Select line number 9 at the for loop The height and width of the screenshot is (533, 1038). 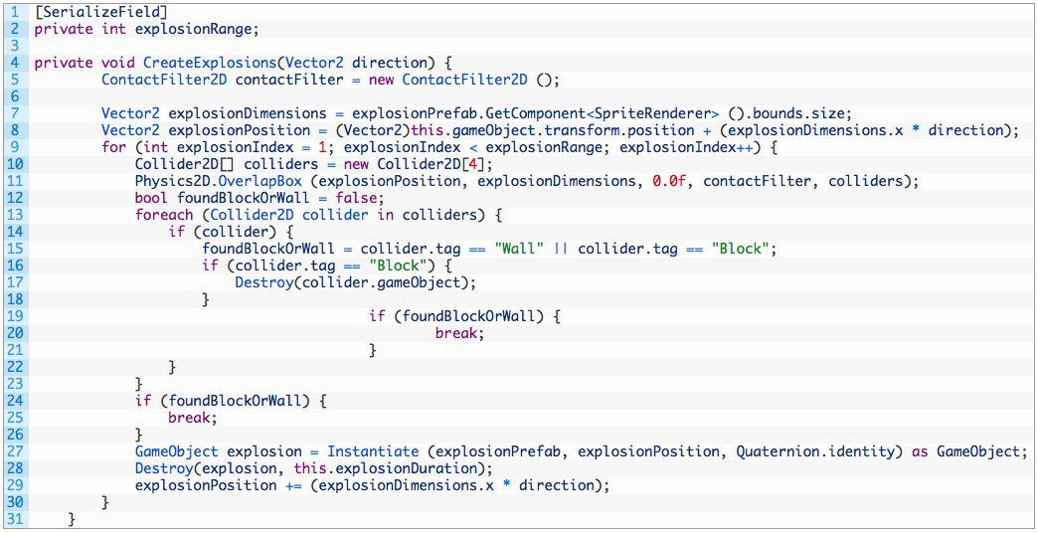(x=14, y=146)
